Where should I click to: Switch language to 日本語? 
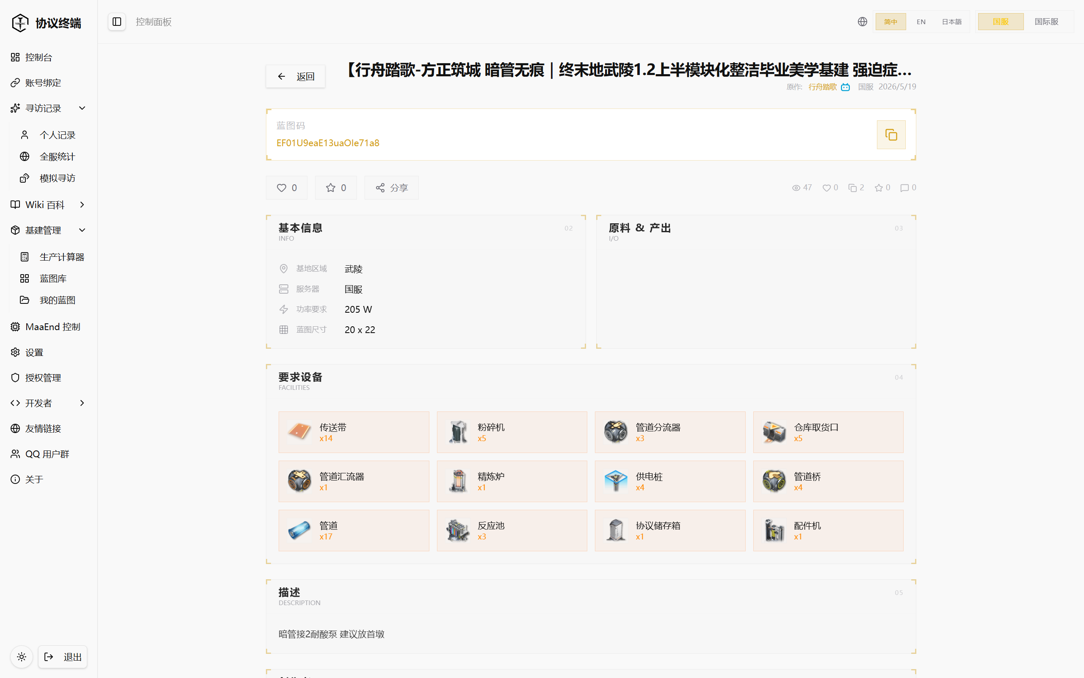(x=951, y=22)
